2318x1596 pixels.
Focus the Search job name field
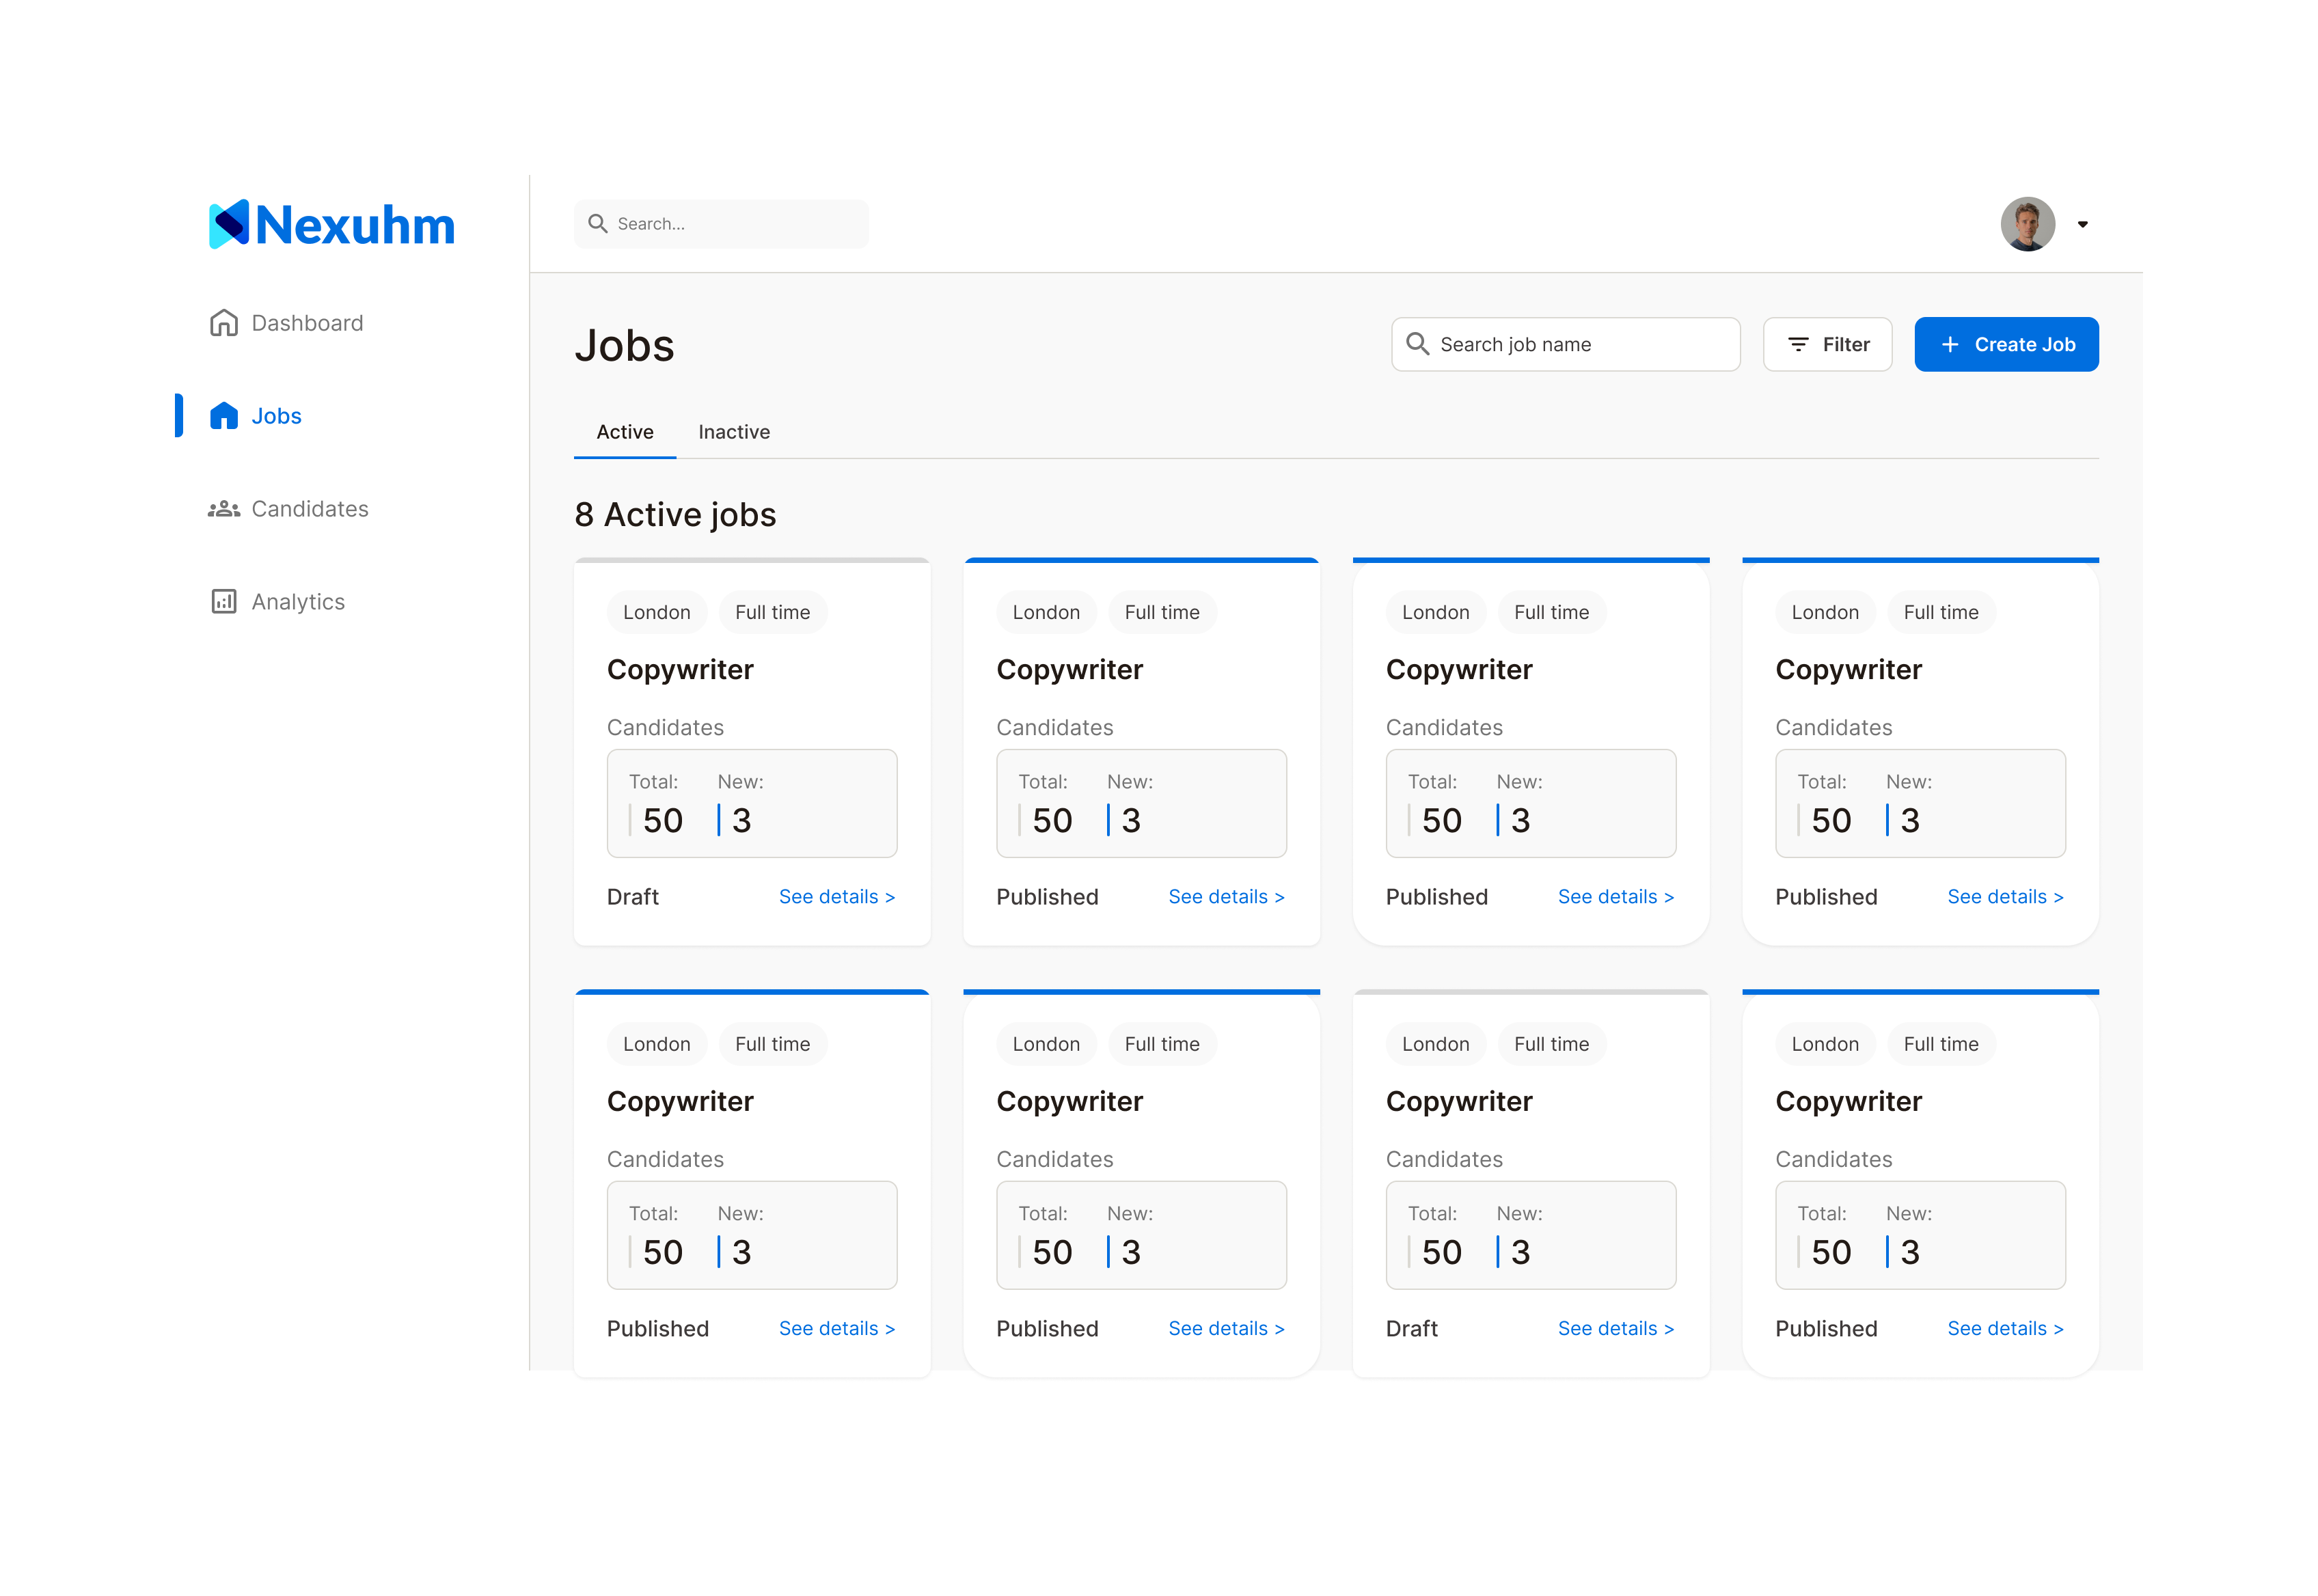click(1580, 344)
